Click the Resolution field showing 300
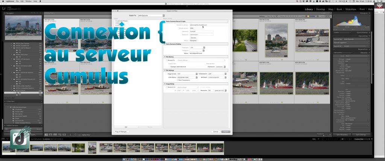Viewport: 385px width, 161px height. 211,90
